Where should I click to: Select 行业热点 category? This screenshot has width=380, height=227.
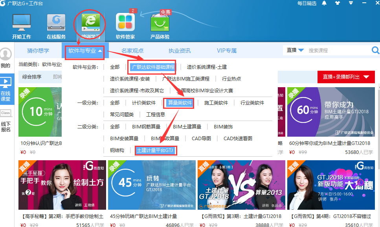click(231, 79)
